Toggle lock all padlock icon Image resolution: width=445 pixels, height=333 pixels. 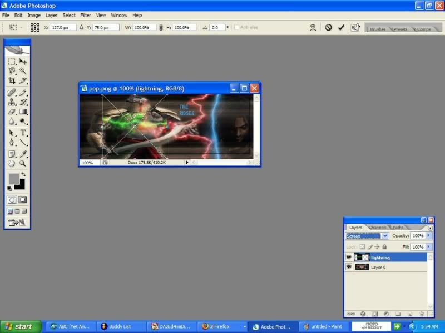pyautogui.click(x=384, y=246)
